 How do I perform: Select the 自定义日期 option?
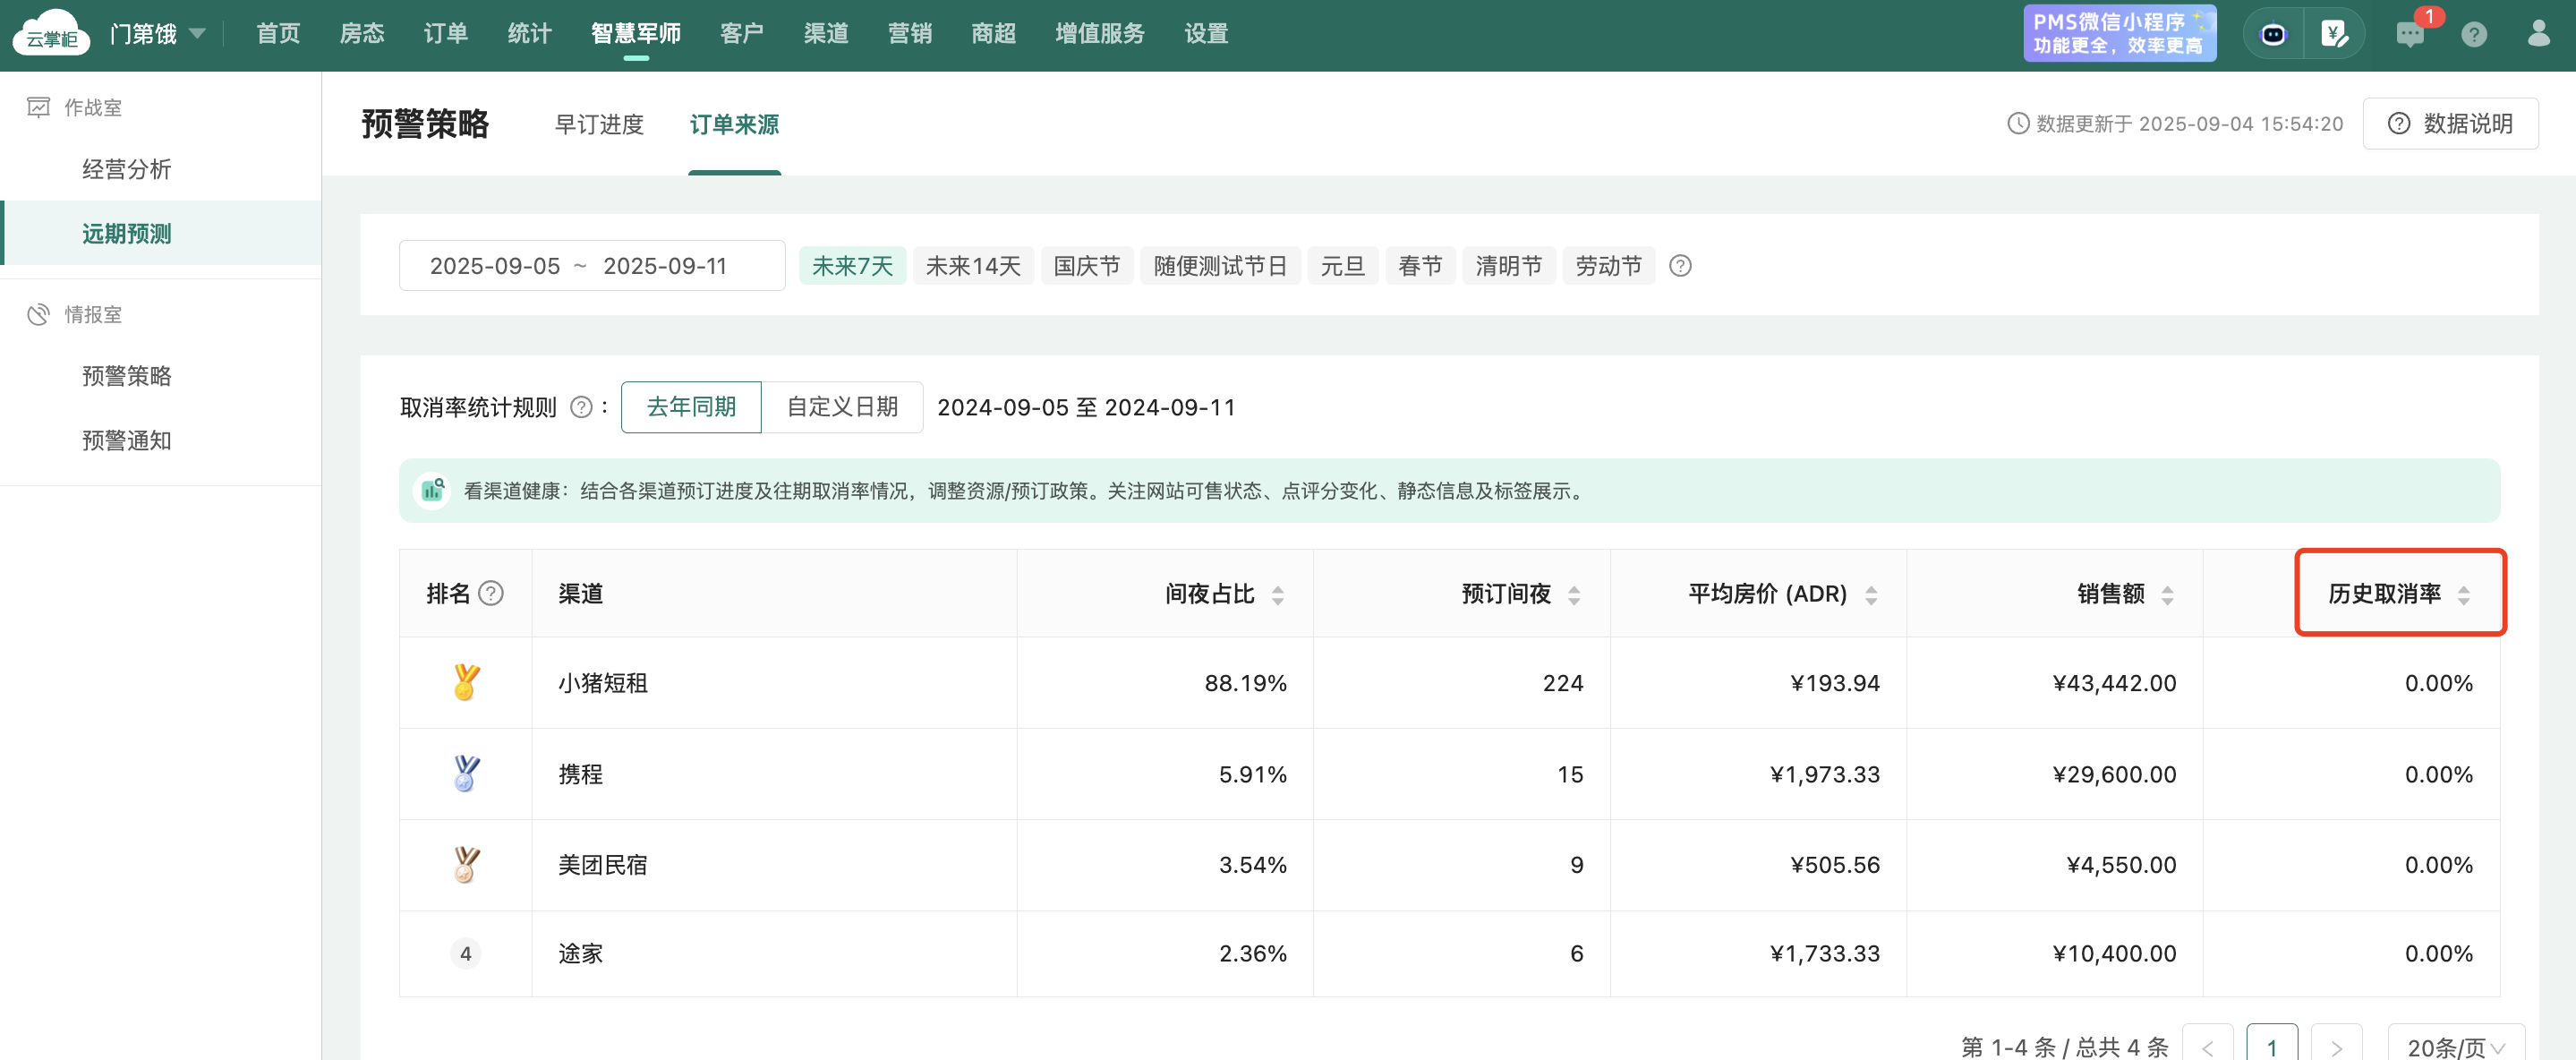842,407
